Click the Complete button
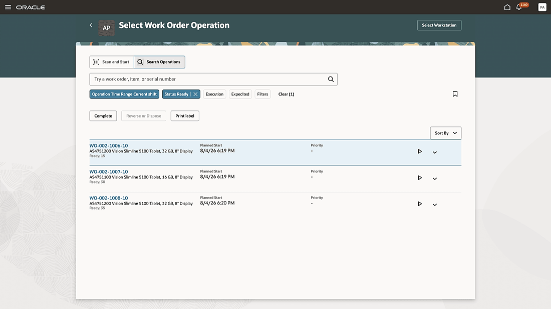The image size is (551, 309). [103, 115]
